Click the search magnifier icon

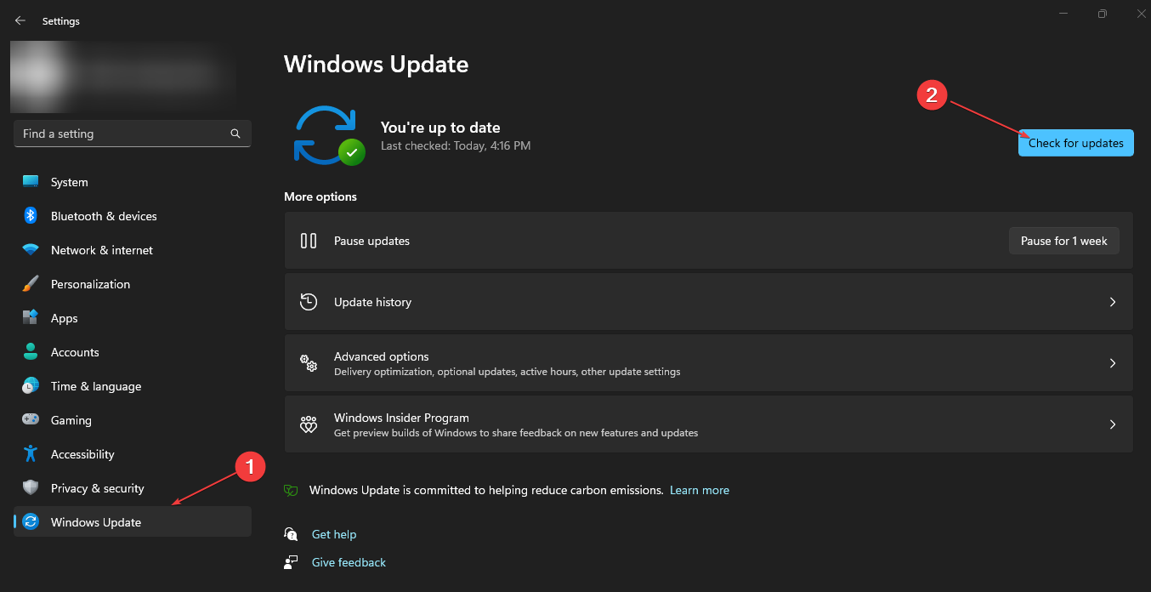[x=235, y=134]
